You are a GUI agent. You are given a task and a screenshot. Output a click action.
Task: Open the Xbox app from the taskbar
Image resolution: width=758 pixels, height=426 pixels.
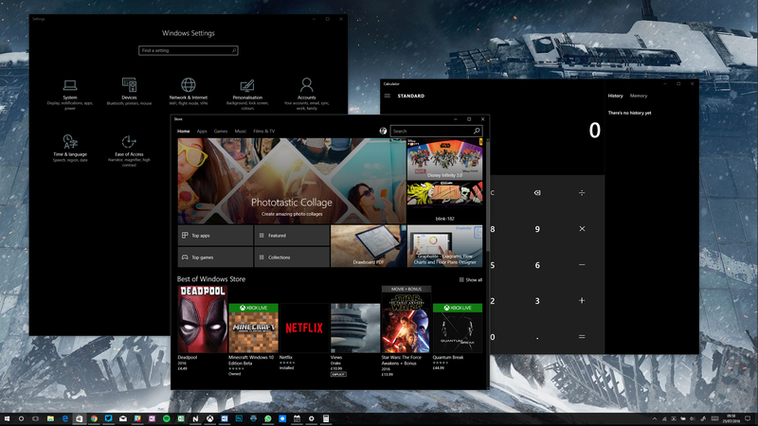pos(209,418)
